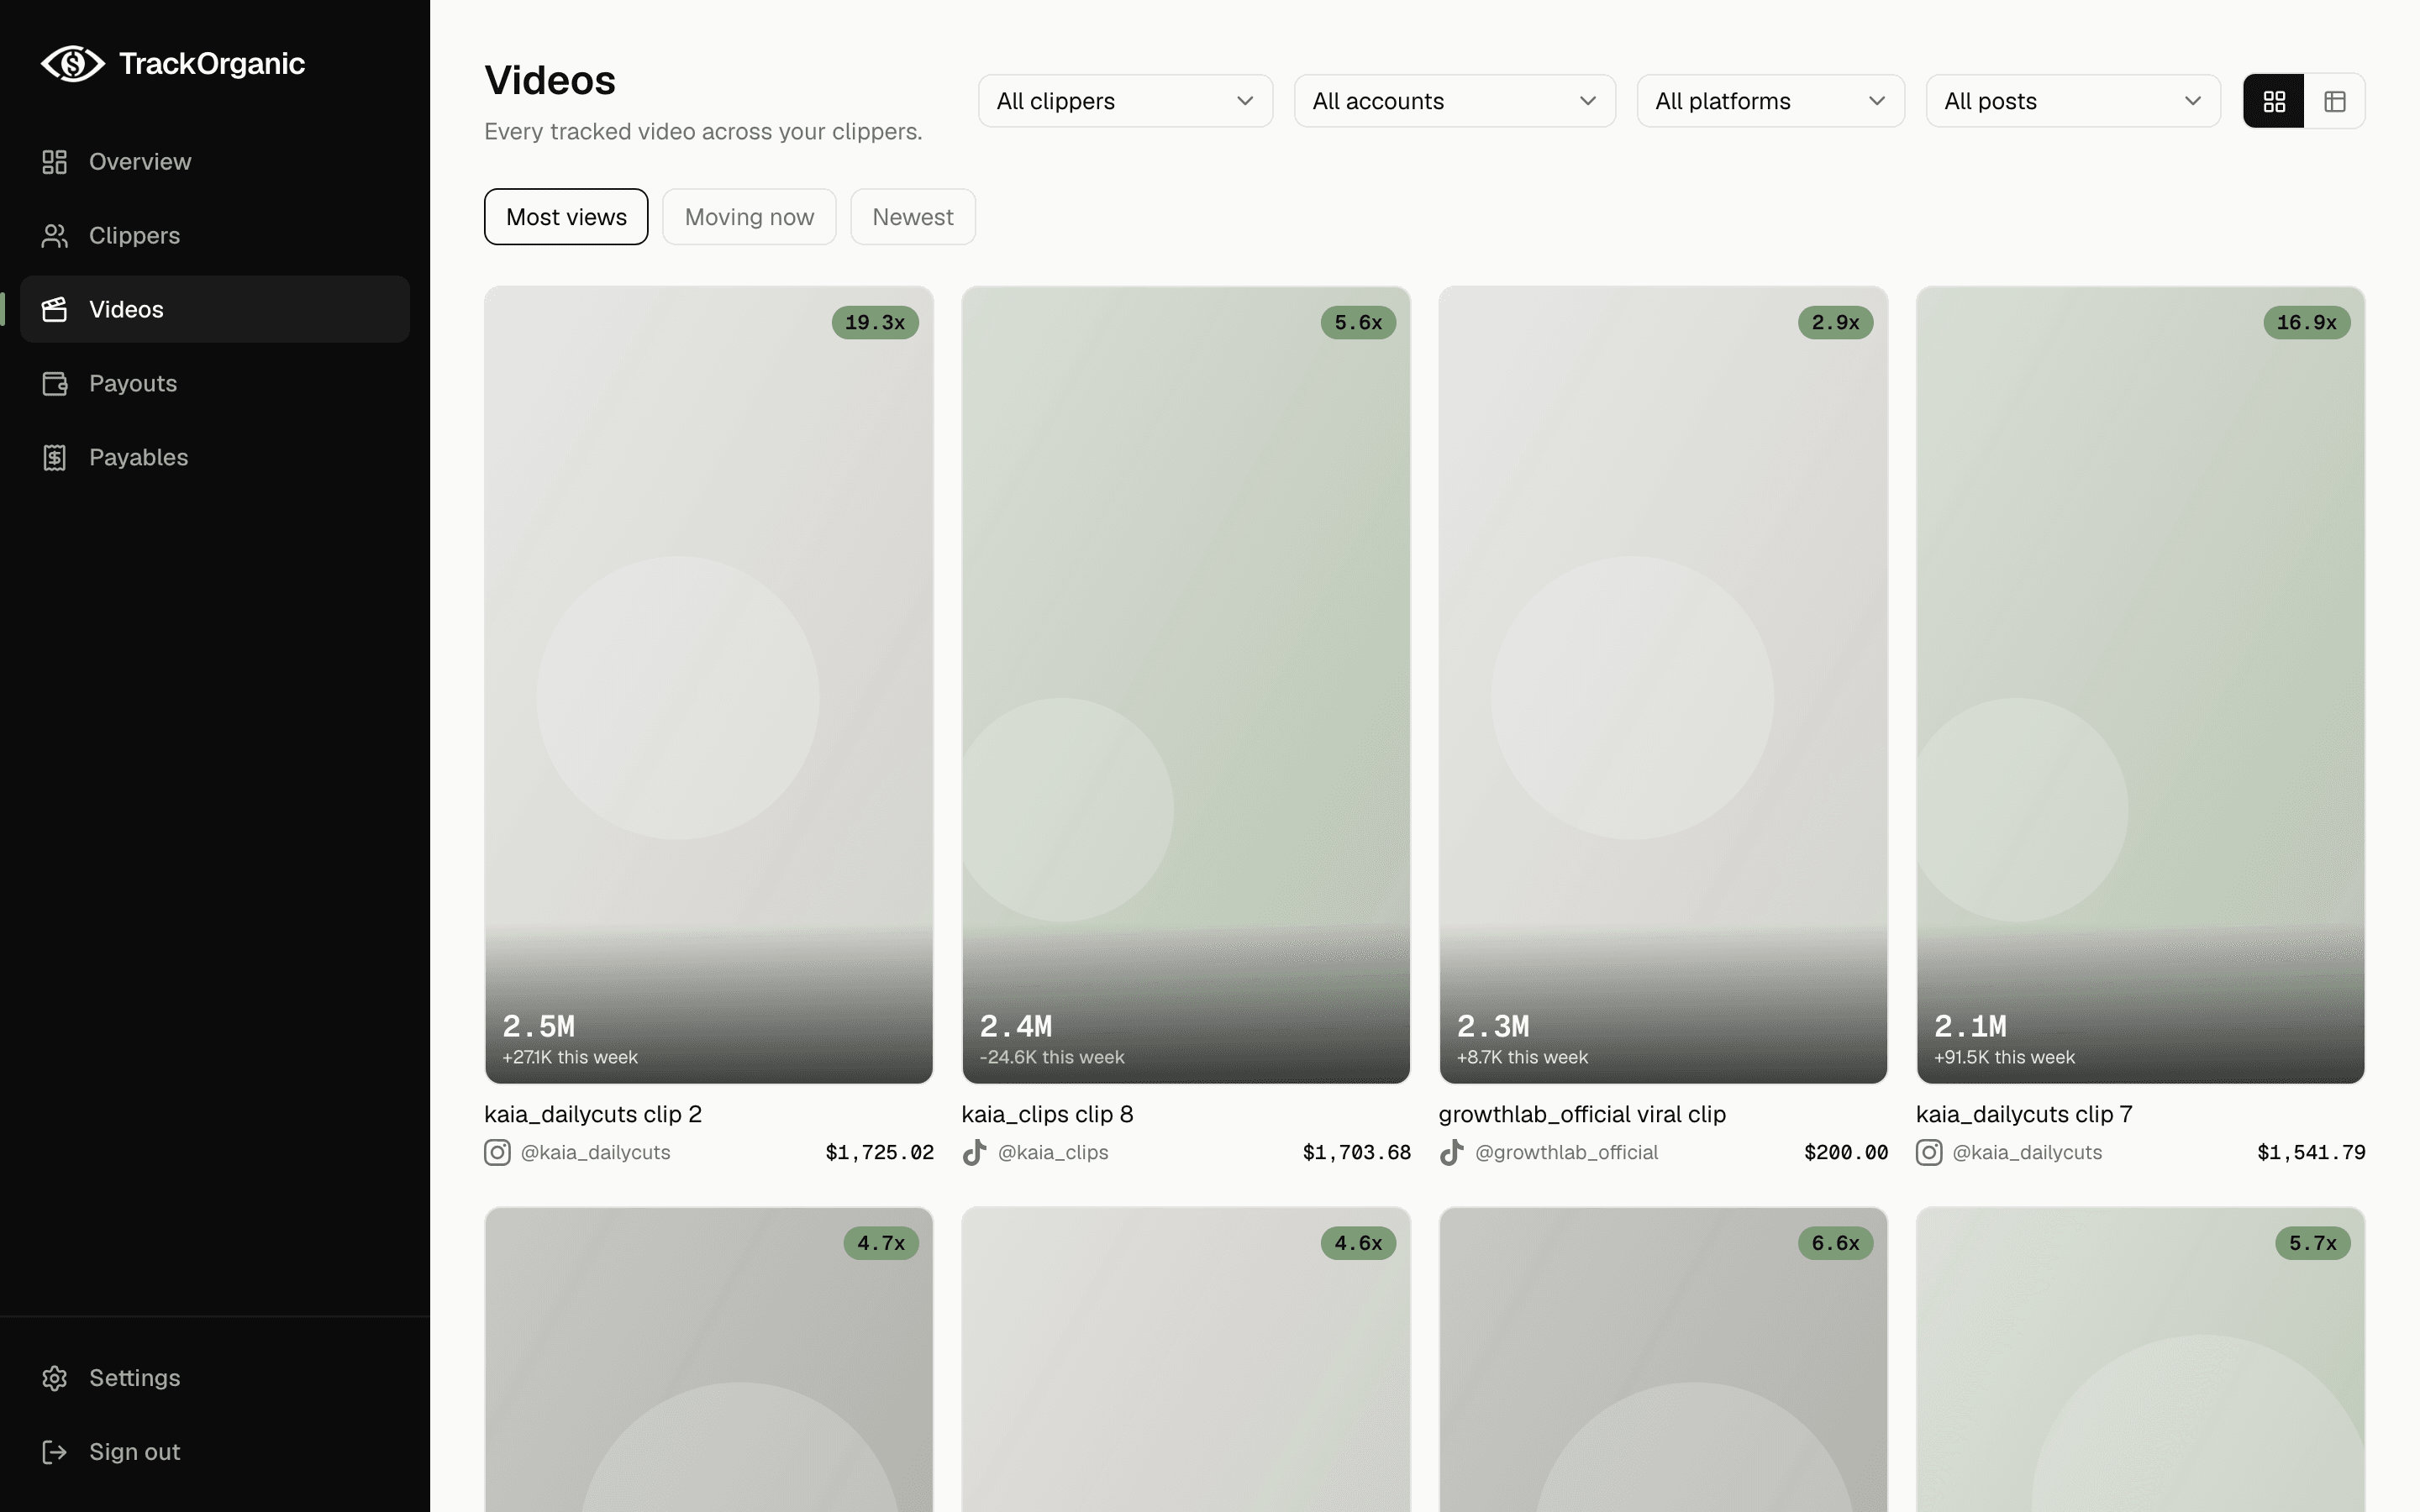
Task: Click the $1,725.02 payout amount
Action: click(x=879, y=1153)
